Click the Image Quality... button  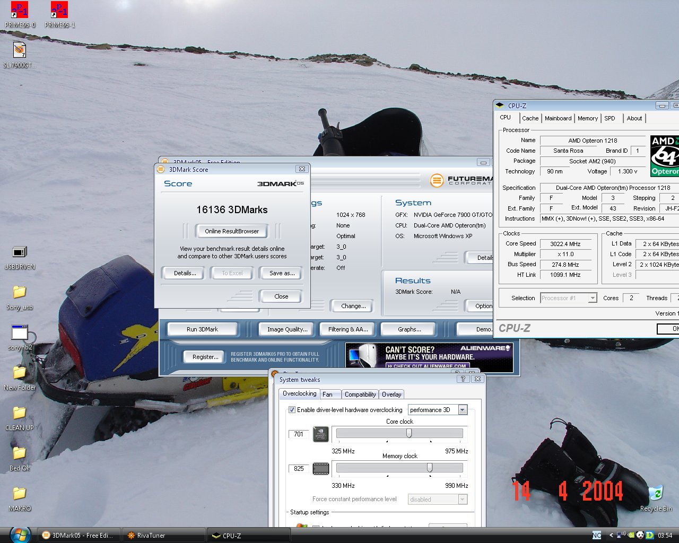[x=288, y=329]
